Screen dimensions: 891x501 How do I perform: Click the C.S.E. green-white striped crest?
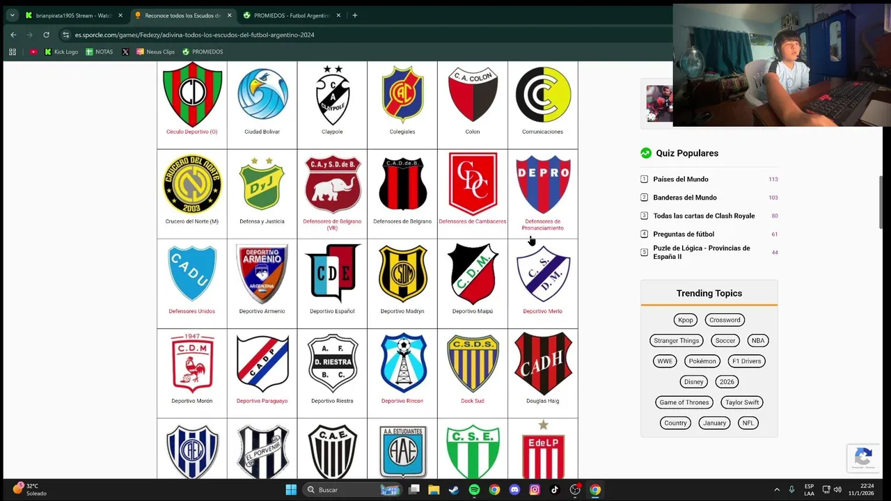point(473,451)
